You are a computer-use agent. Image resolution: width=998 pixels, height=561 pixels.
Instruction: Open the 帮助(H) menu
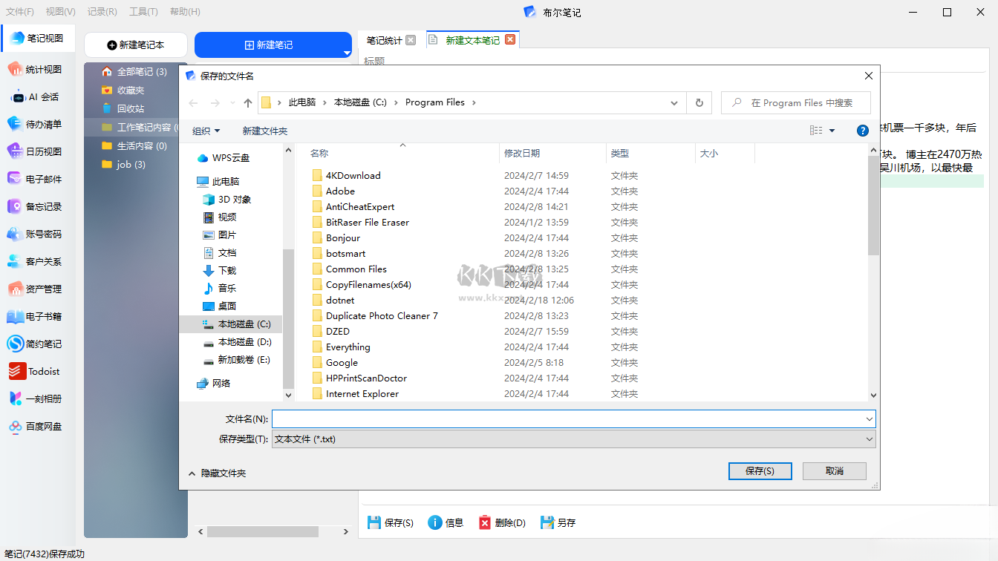coord(185,12)
